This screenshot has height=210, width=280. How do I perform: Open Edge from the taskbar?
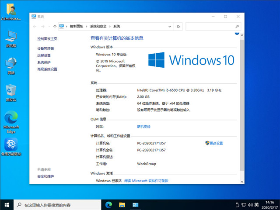pyautogui.click(x=108, y=205)
